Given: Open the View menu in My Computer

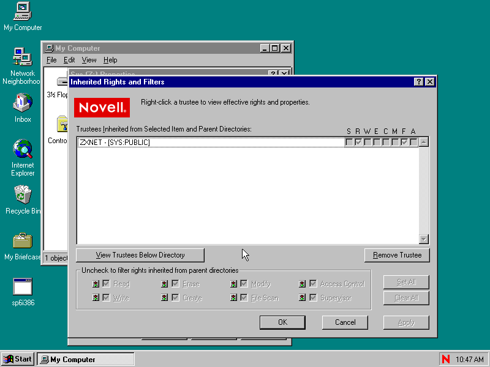Looking at the screenshot, I should pyautogui.click(x=89, y=60).
